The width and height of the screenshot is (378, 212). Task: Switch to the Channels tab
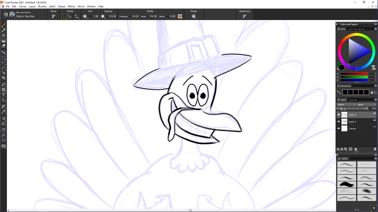pyautogui.click(x=353, y=100)
